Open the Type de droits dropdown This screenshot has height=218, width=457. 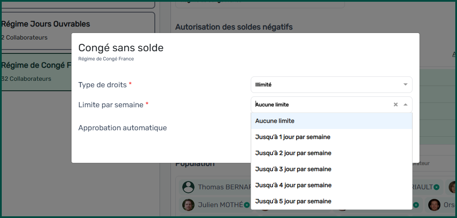pos(331,85)
